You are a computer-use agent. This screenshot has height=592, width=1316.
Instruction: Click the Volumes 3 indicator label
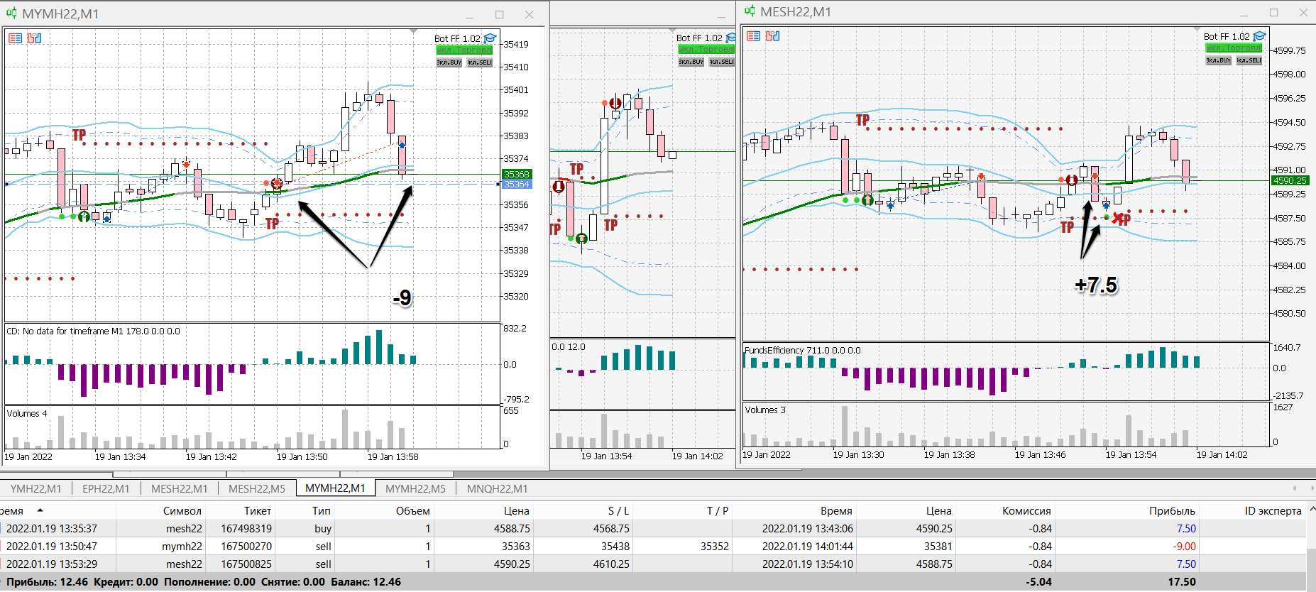765,410
